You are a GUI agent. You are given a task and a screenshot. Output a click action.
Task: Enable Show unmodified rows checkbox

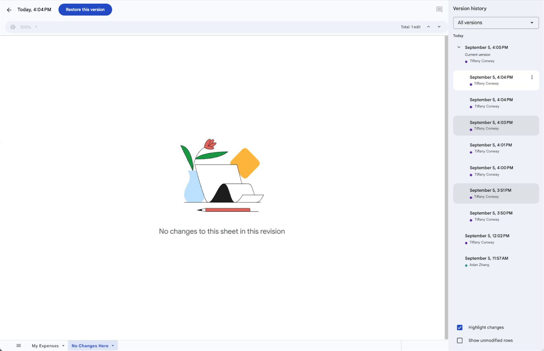pyautogui.click(x=460, y=341)
